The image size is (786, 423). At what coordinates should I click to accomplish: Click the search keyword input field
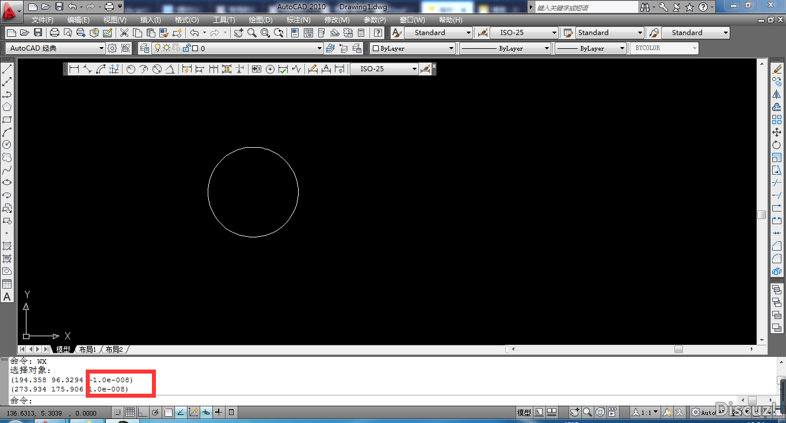click(586, 7)
